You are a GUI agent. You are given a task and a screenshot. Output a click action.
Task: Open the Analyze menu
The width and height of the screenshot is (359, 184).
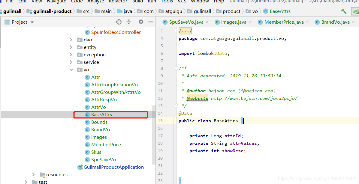[96, 1]
